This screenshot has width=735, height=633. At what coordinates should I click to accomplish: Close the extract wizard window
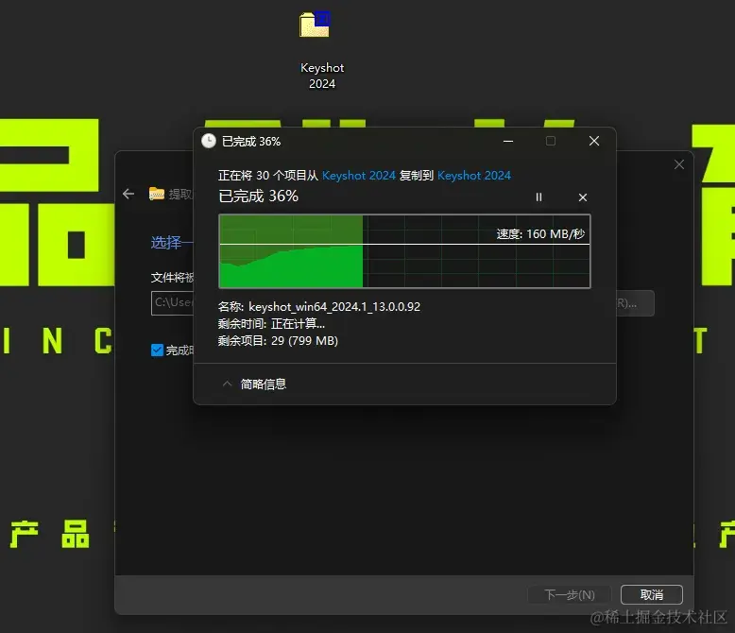(x=679, y=164)
